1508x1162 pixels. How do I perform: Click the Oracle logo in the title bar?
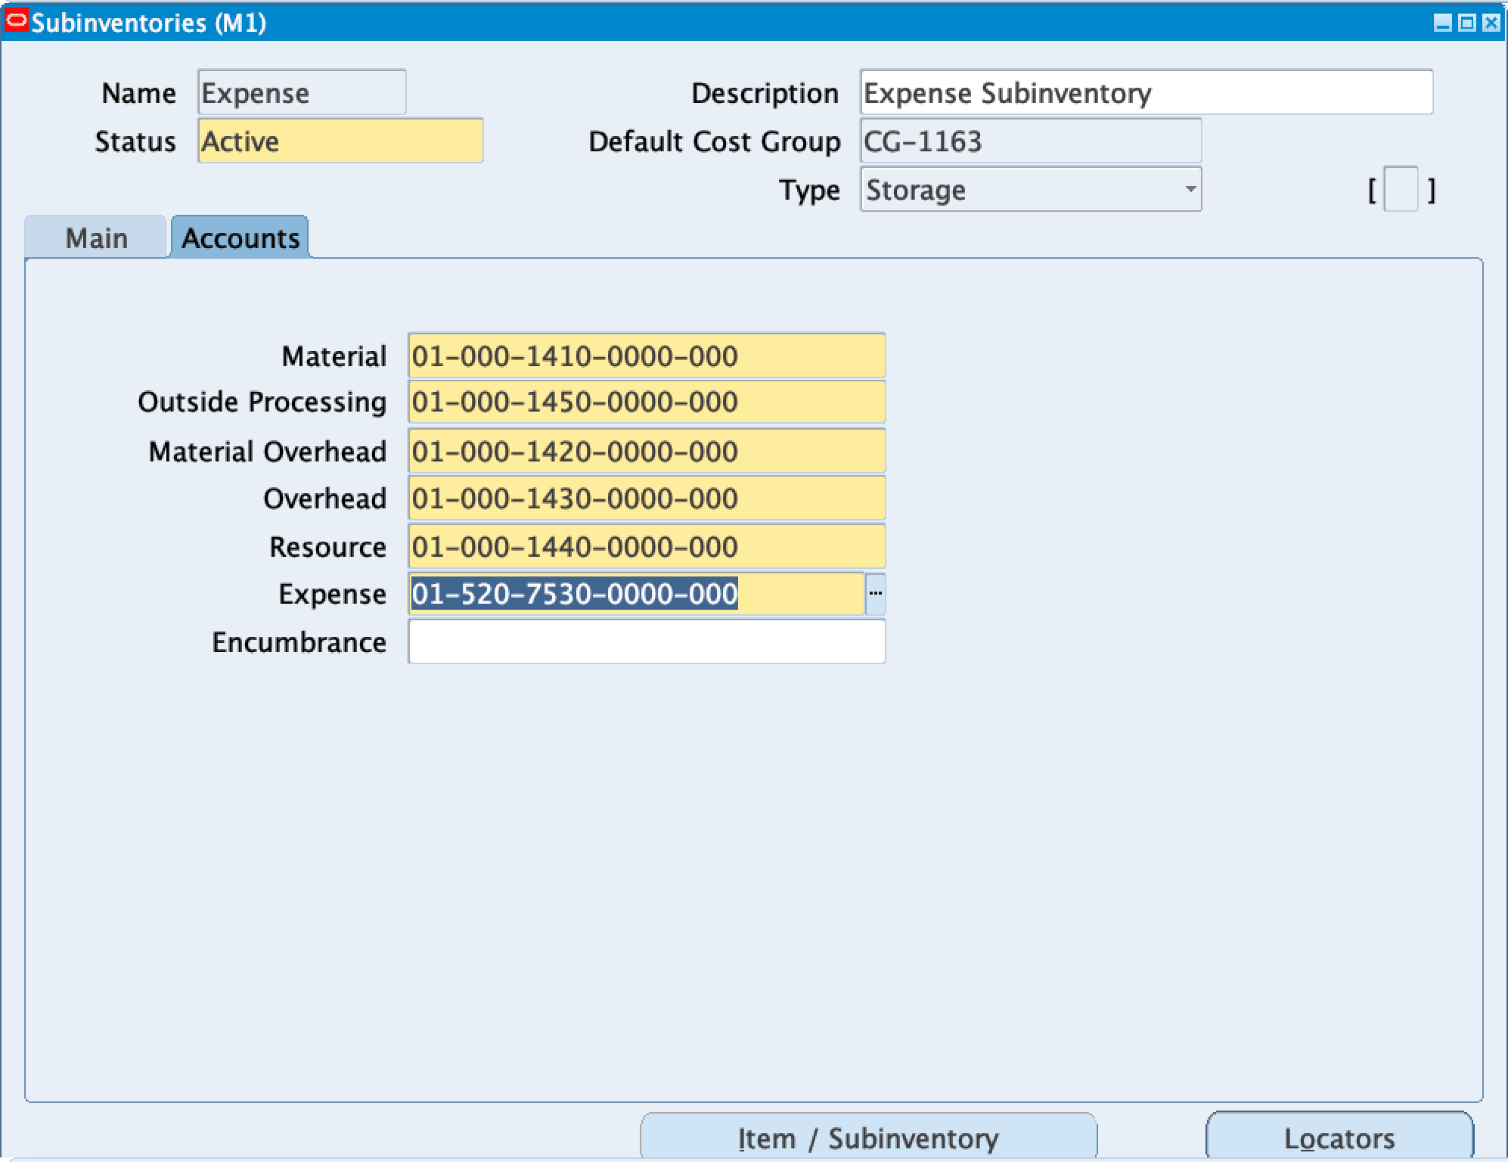17,20
